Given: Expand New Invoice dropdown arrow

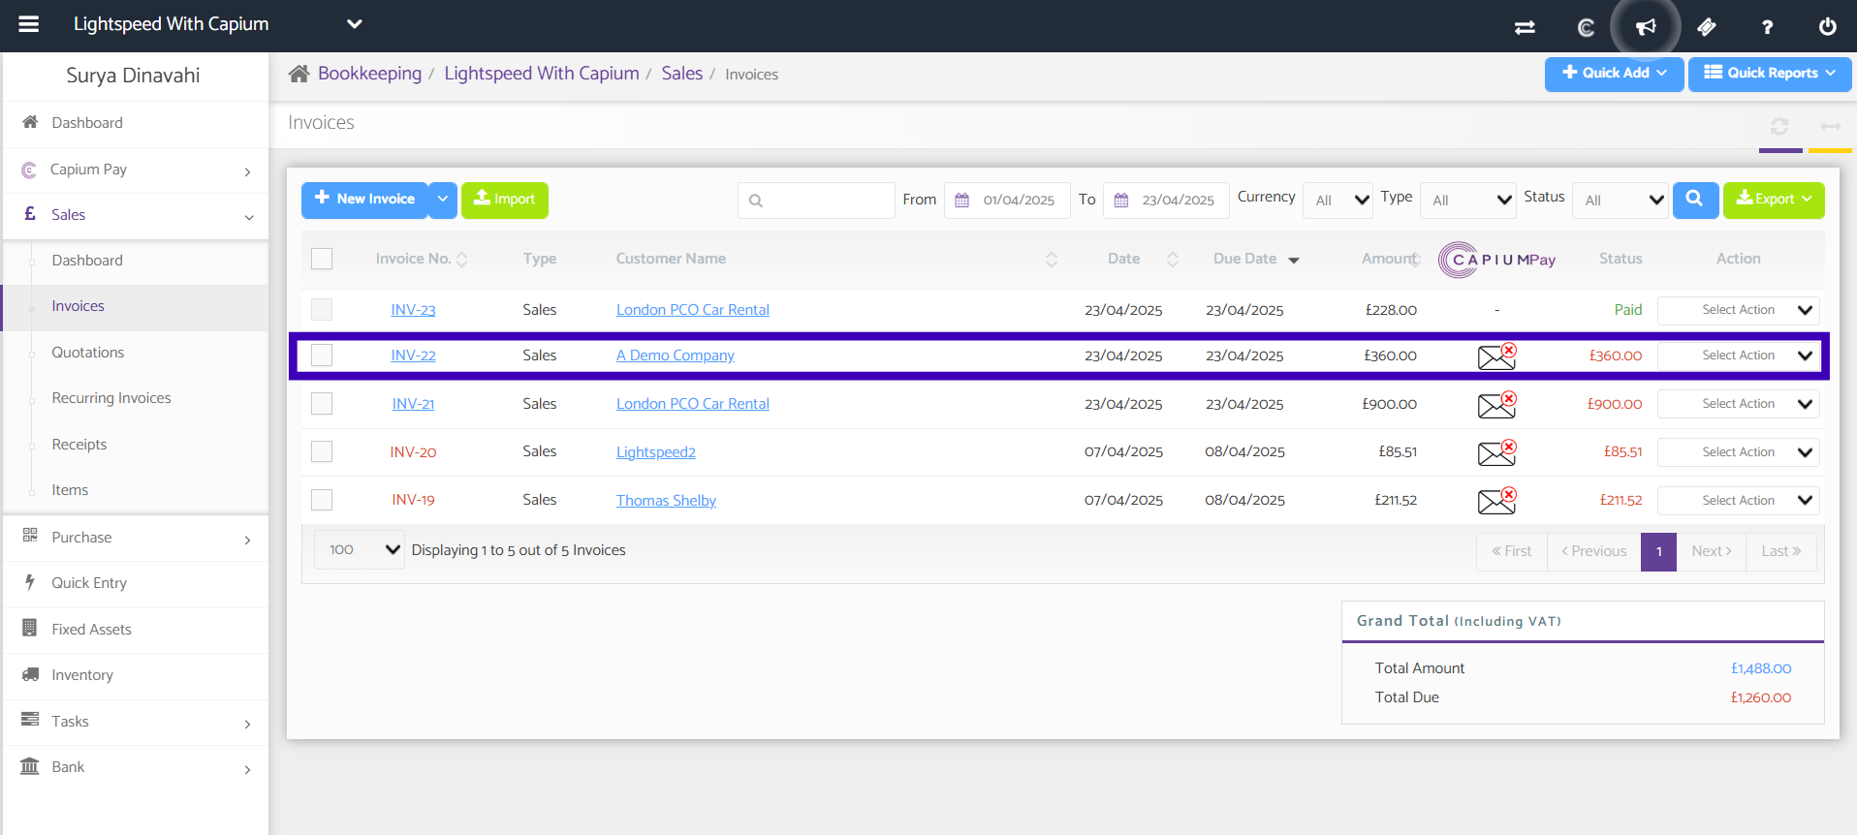Looking at the screenshot, I should pyautogui.click(x=443, y=200).
